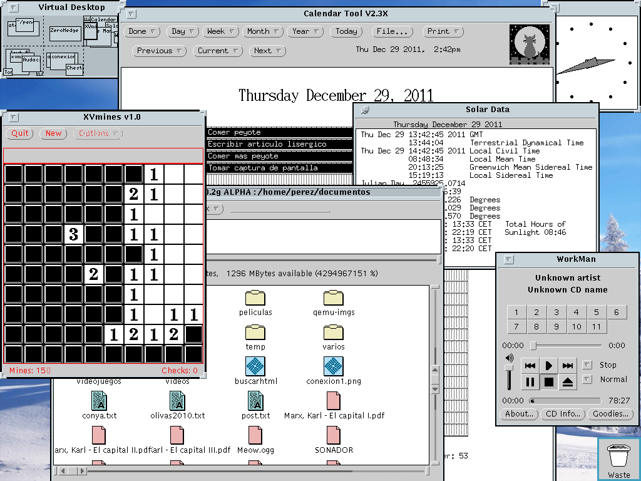Select the post.txt file icon
The height and width of the screenshot is (481, 641).
[x=255, y=401]
